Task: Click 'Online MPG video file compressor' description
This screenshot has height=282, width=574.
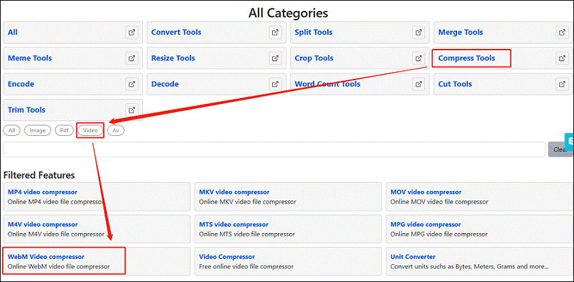Action: coord(439,234)
